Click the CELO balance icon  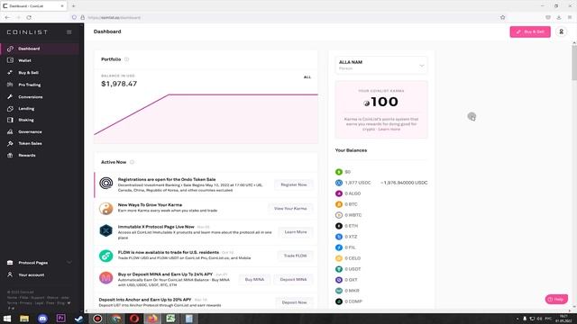pos(339,258)
